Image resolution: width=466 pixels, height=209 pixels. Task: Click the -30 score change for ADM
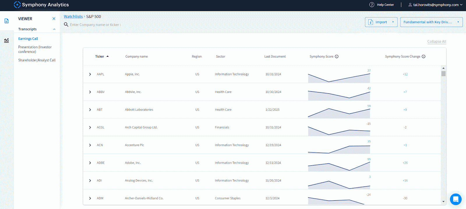(405, 198)
